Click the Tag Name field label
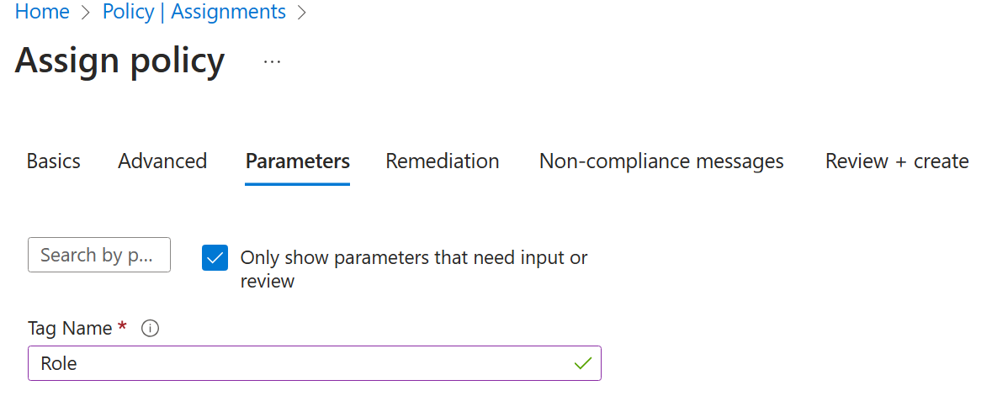The width and height of the screenshot is (992, 396). 70,328
